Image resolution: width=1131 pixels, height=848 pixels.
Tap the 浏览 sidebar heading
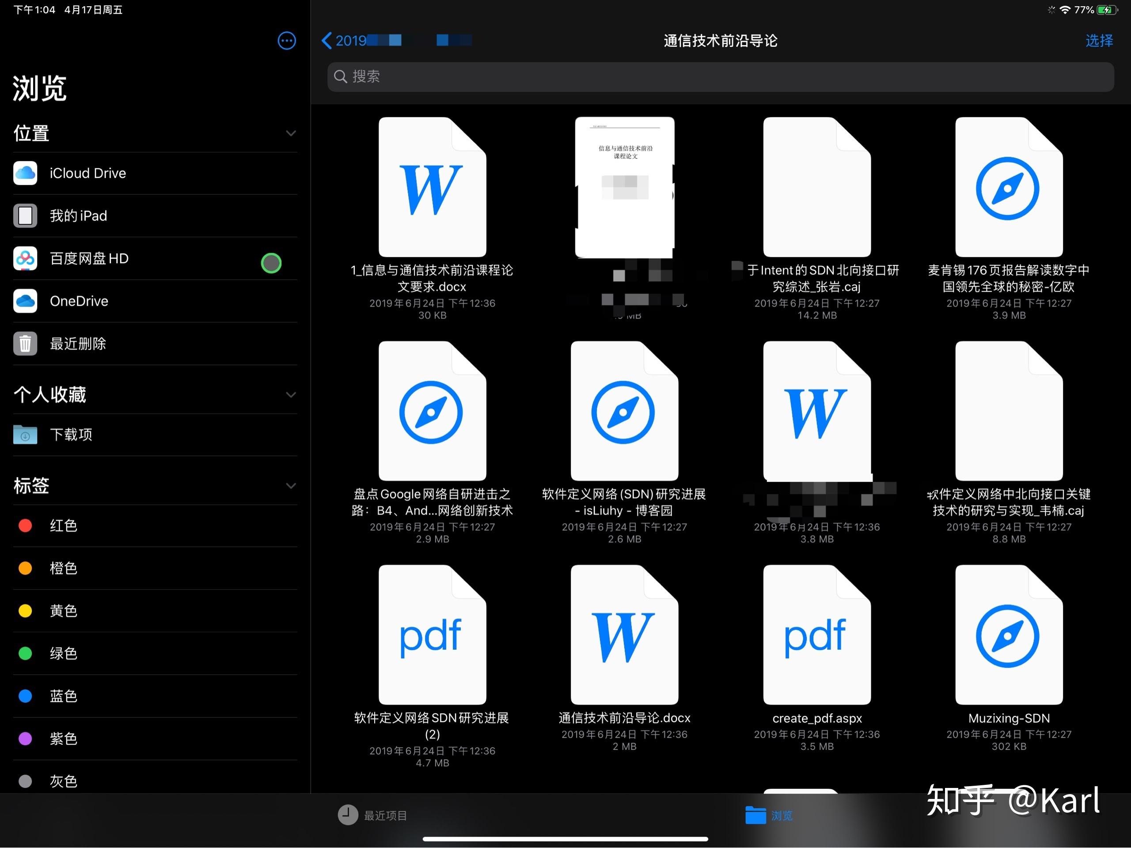(39, 88)
